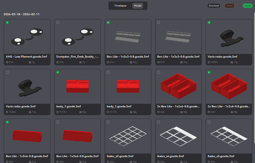This screenshot has width=255, height=163.
Task: Click the filament weight icon on checked body_1 card
Action: tap(80, 112)
